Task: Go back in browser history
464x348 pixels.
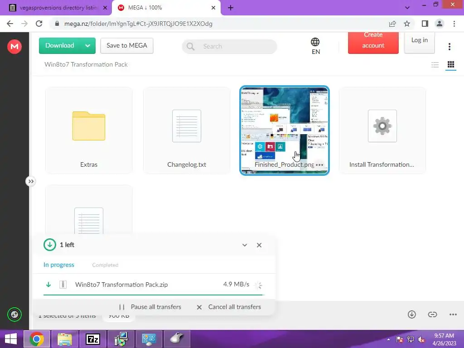Action: 10,24
